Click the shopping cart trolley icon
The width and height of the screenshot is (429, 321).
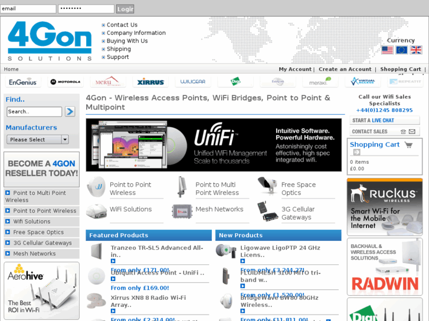click(409, 145)
